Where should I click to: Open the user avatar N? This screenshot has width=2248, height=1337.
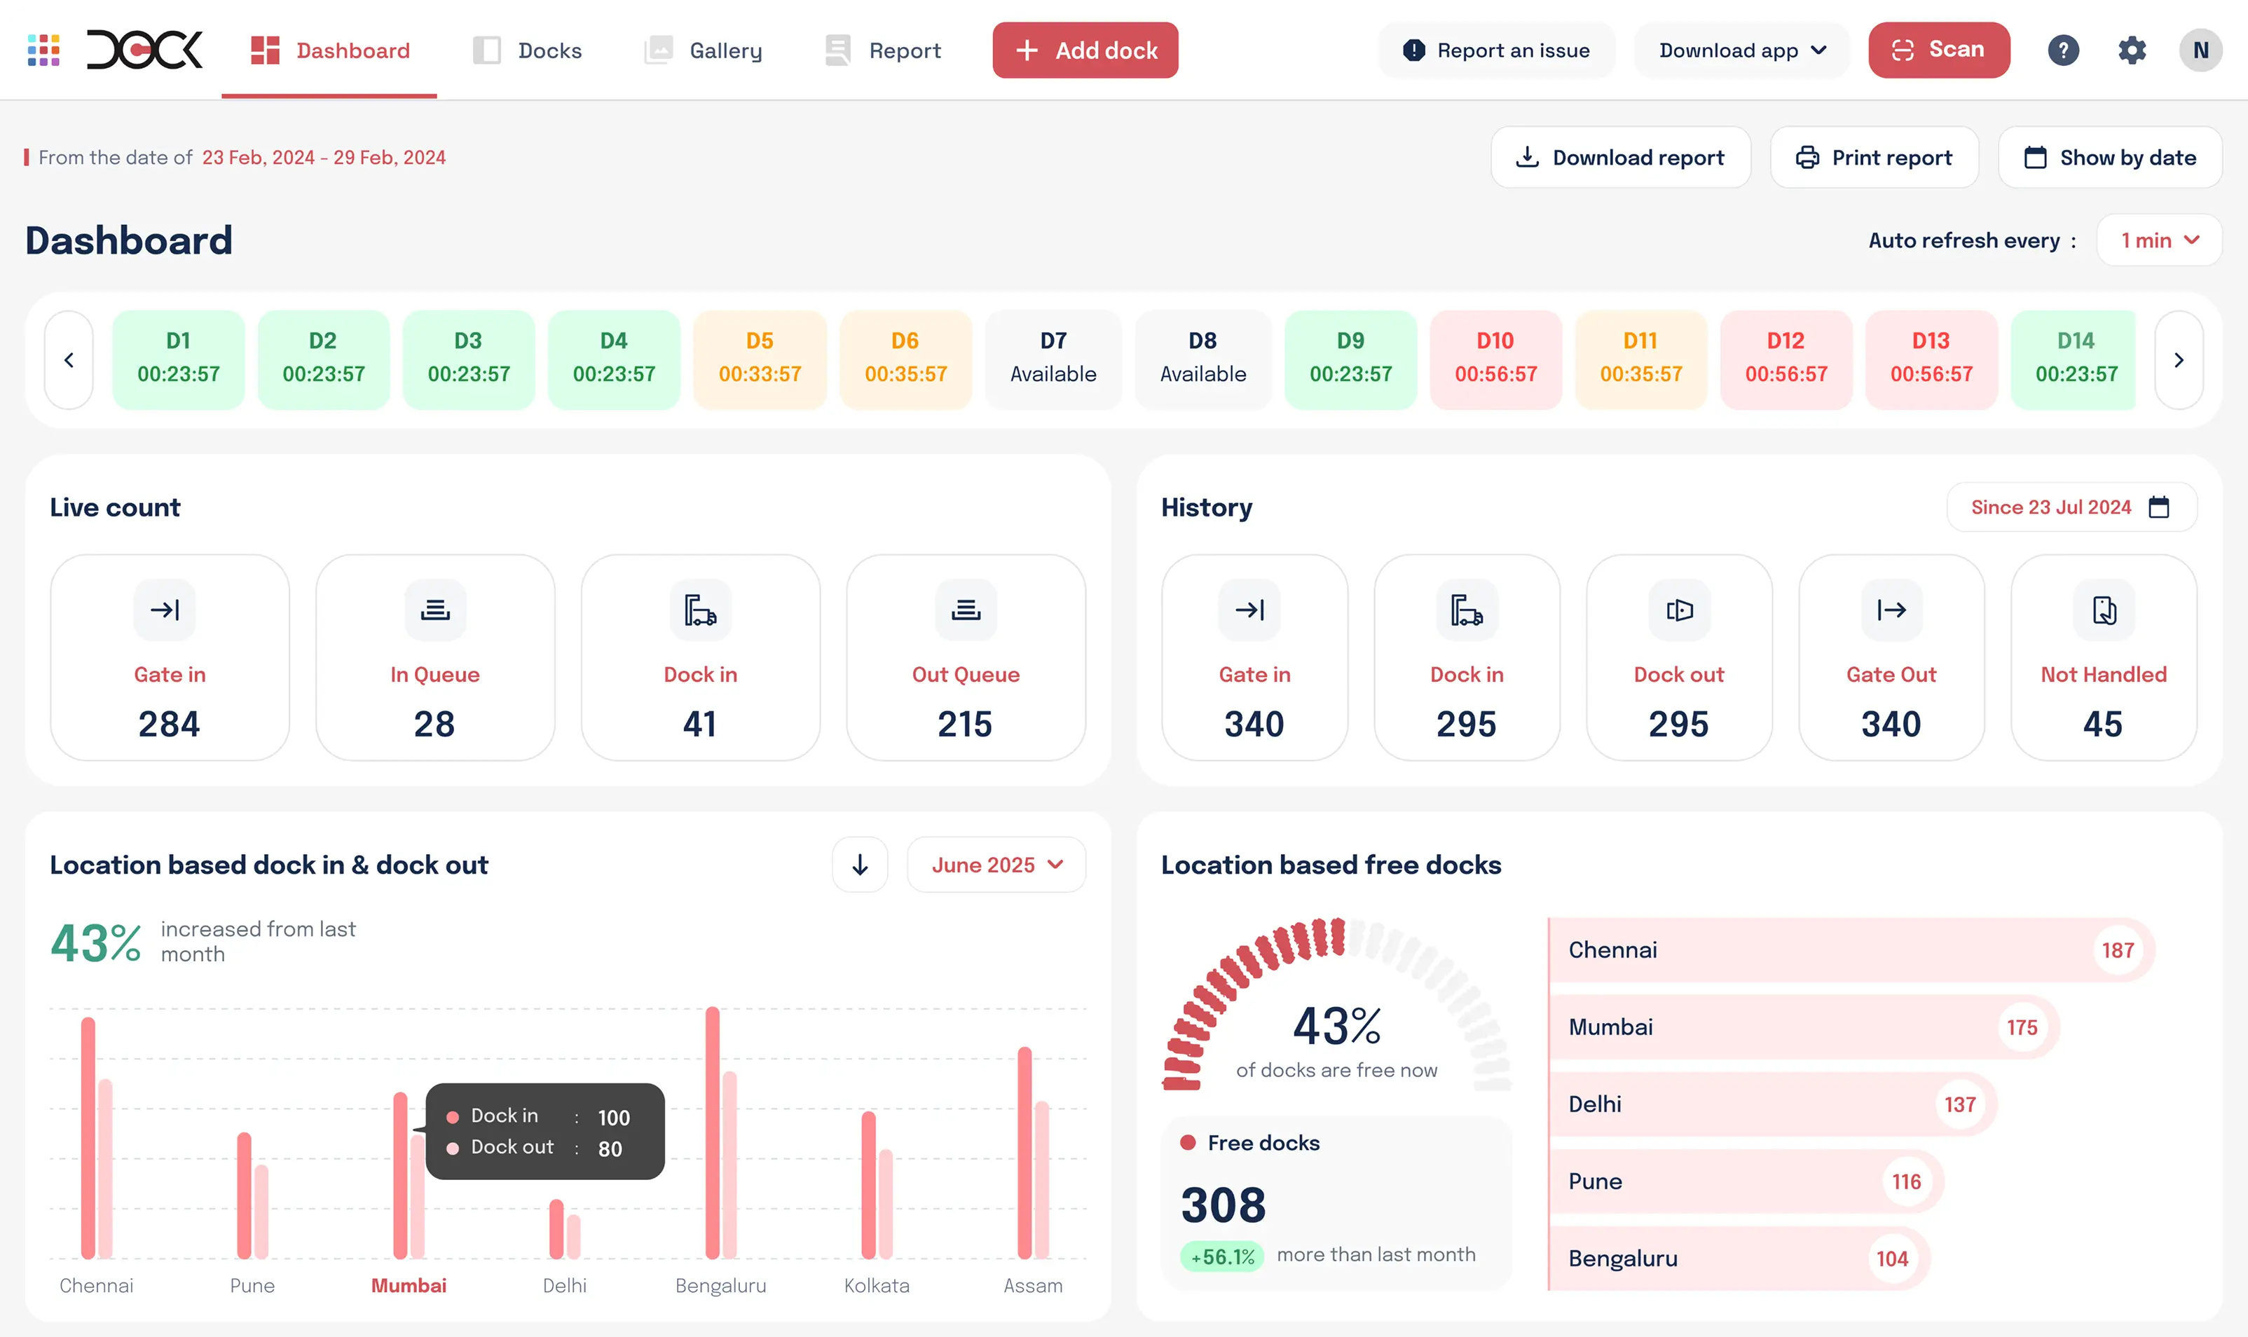(x=2200, y=50)
